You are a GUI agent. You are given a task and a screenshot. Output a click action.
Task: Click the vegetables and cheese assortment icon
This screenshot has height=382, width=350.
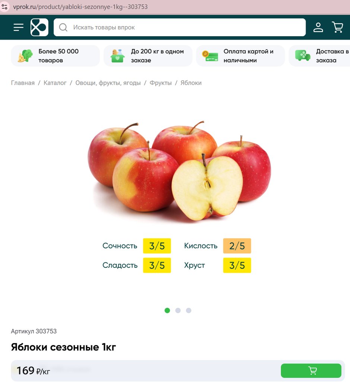tap(25, 56)
